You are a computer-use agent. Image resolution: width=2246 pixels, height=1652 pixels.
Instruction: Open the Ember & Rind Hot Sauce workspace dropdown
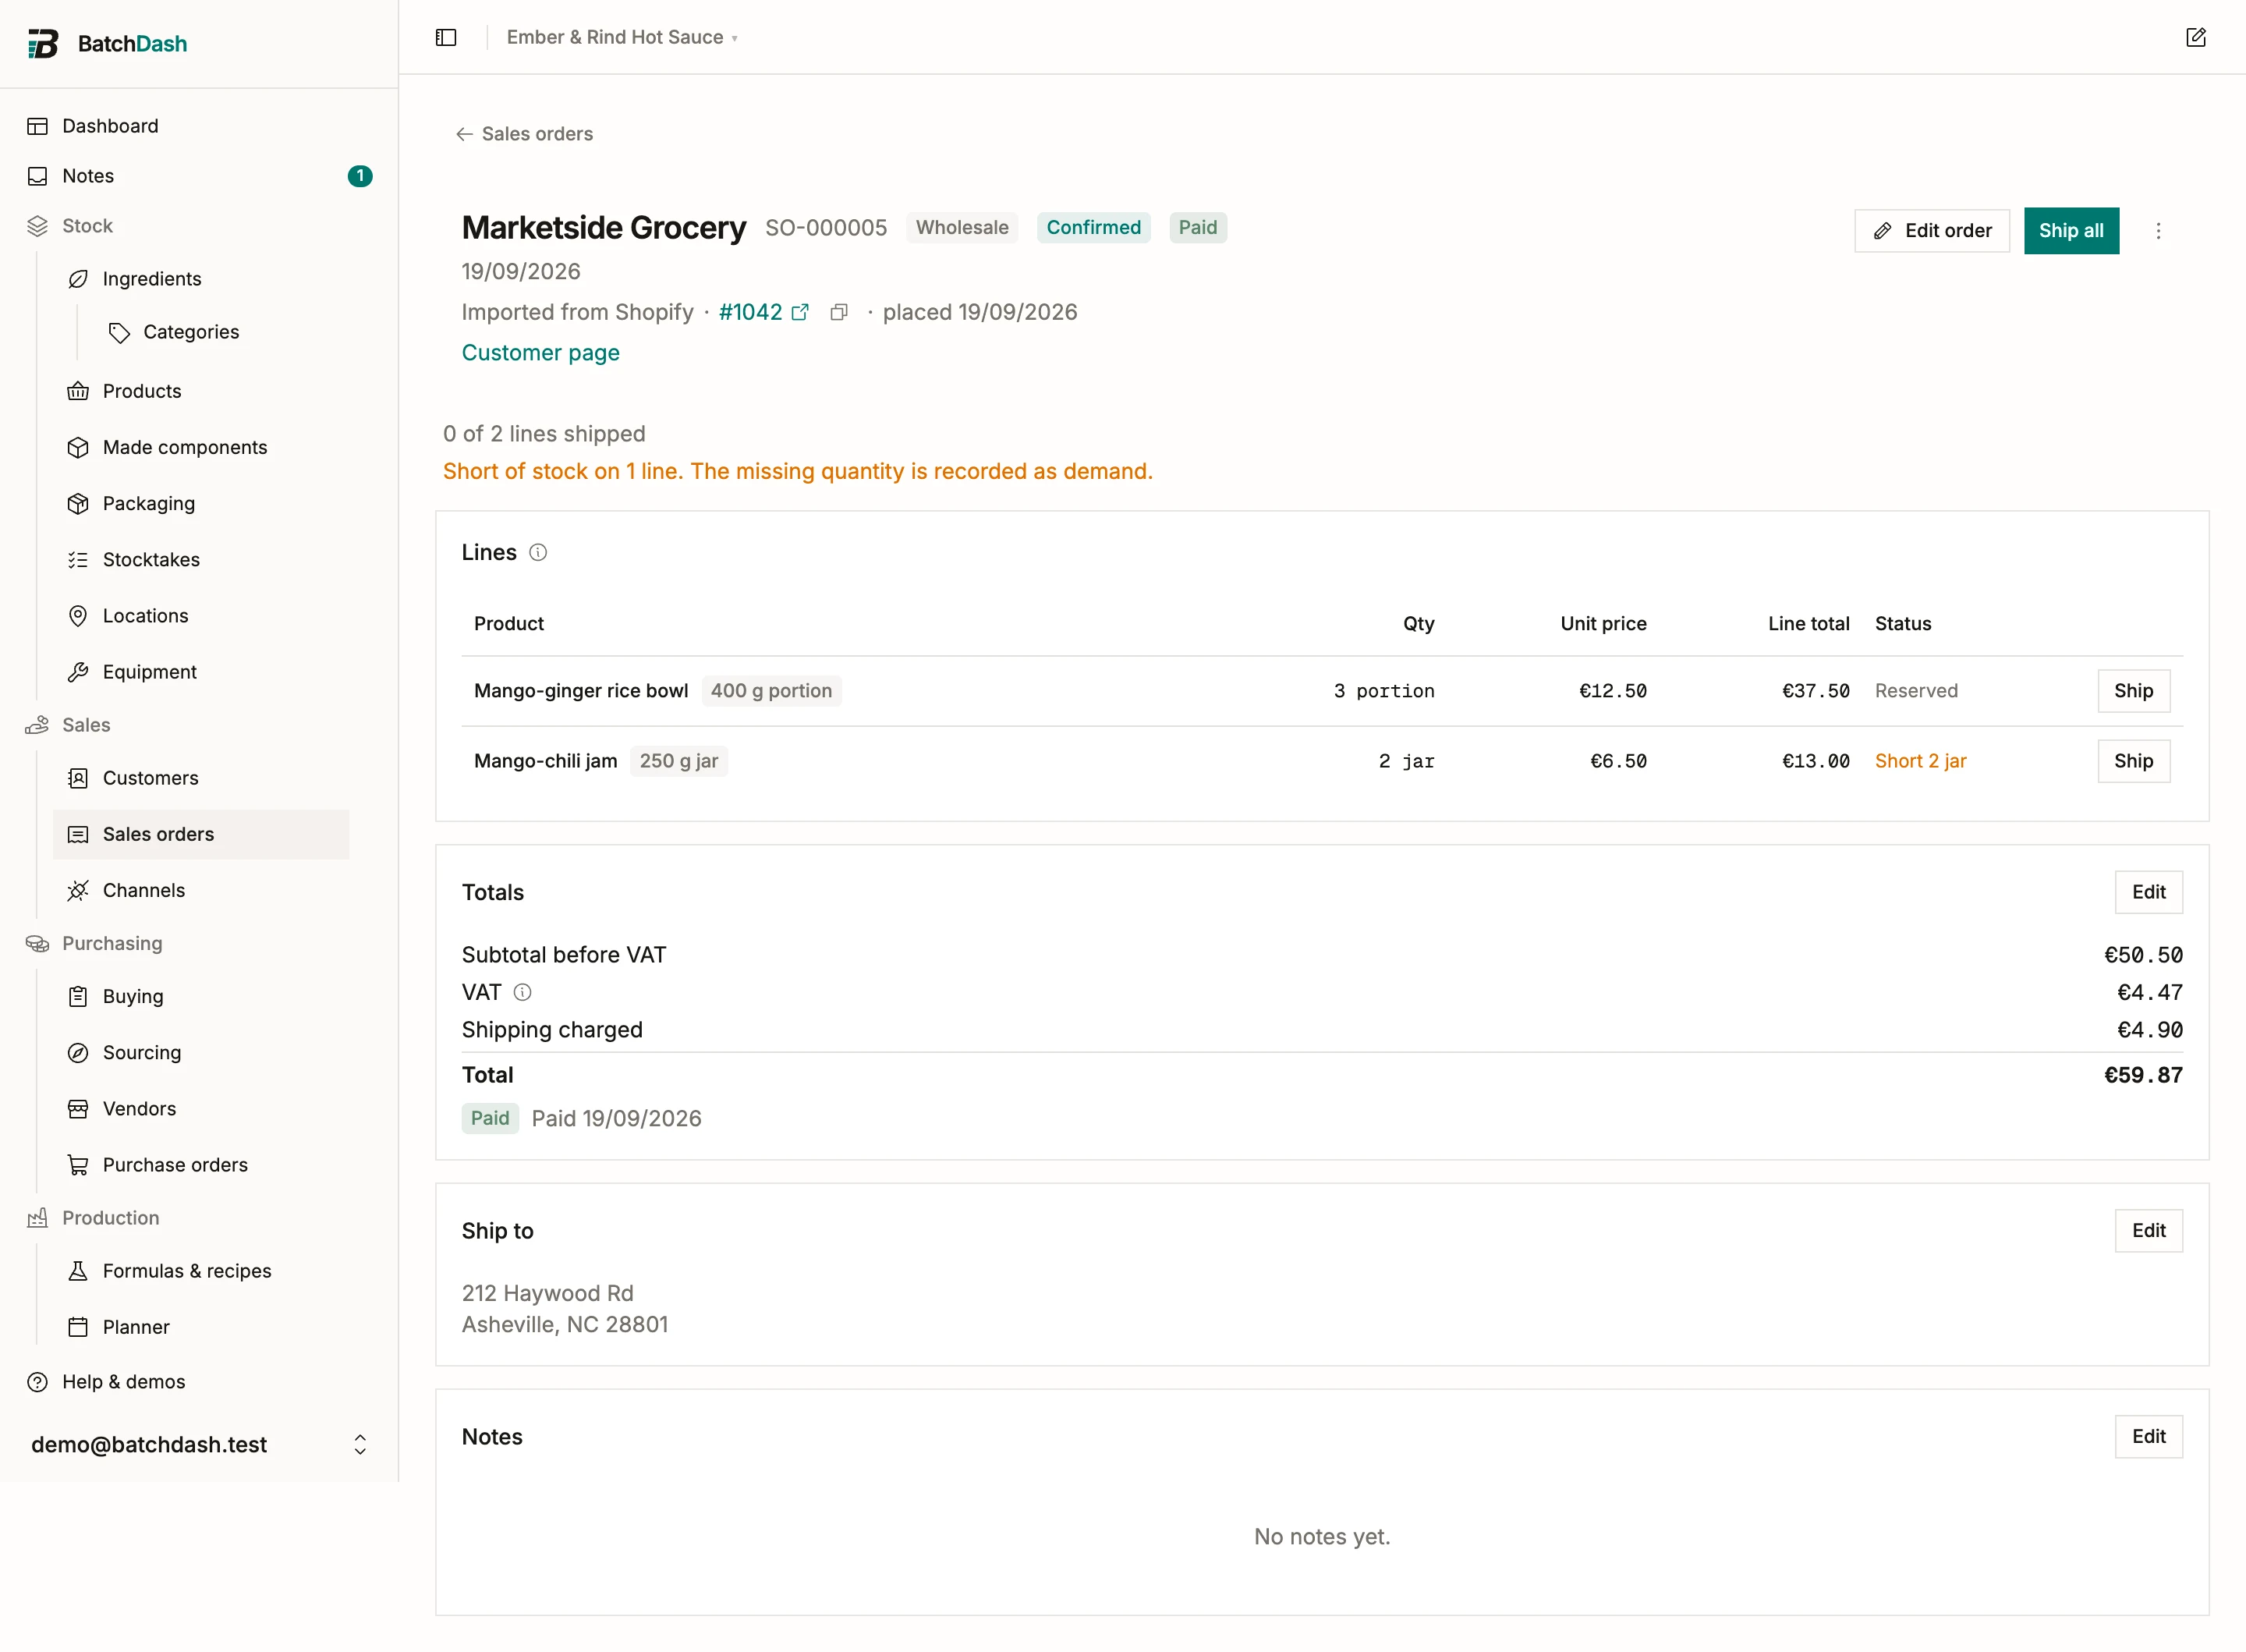tap(622, 37)
